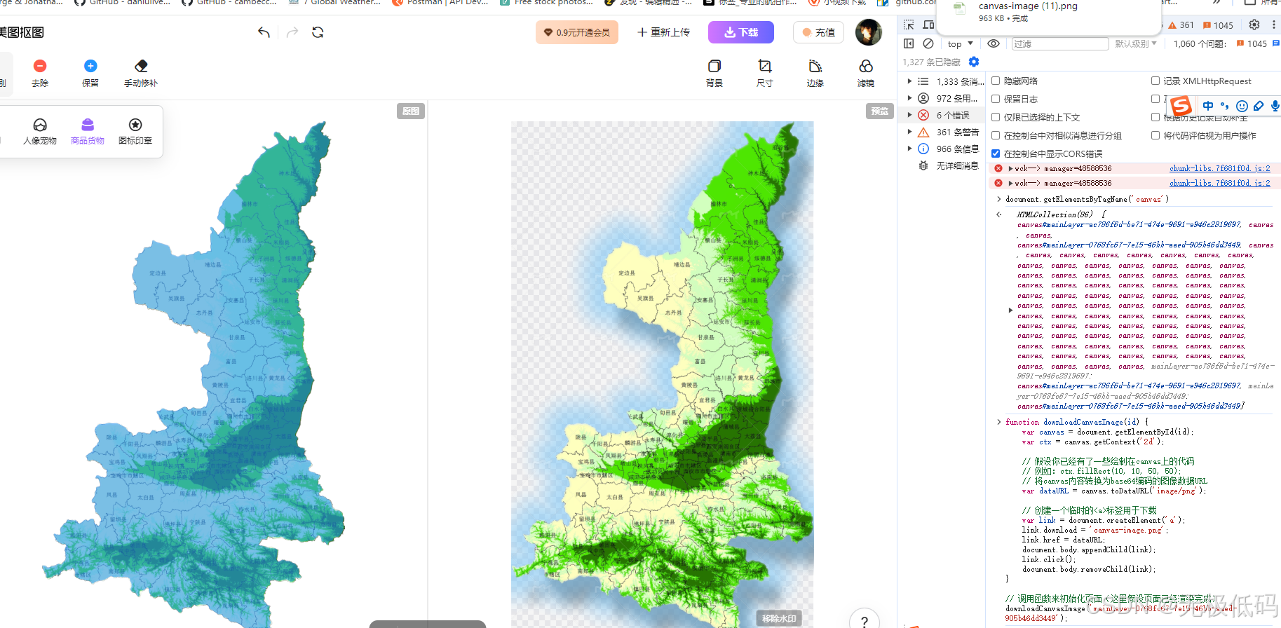
Task: Uncheck 在控制台中显示CORS错误
Action: [x=996, y=153]
